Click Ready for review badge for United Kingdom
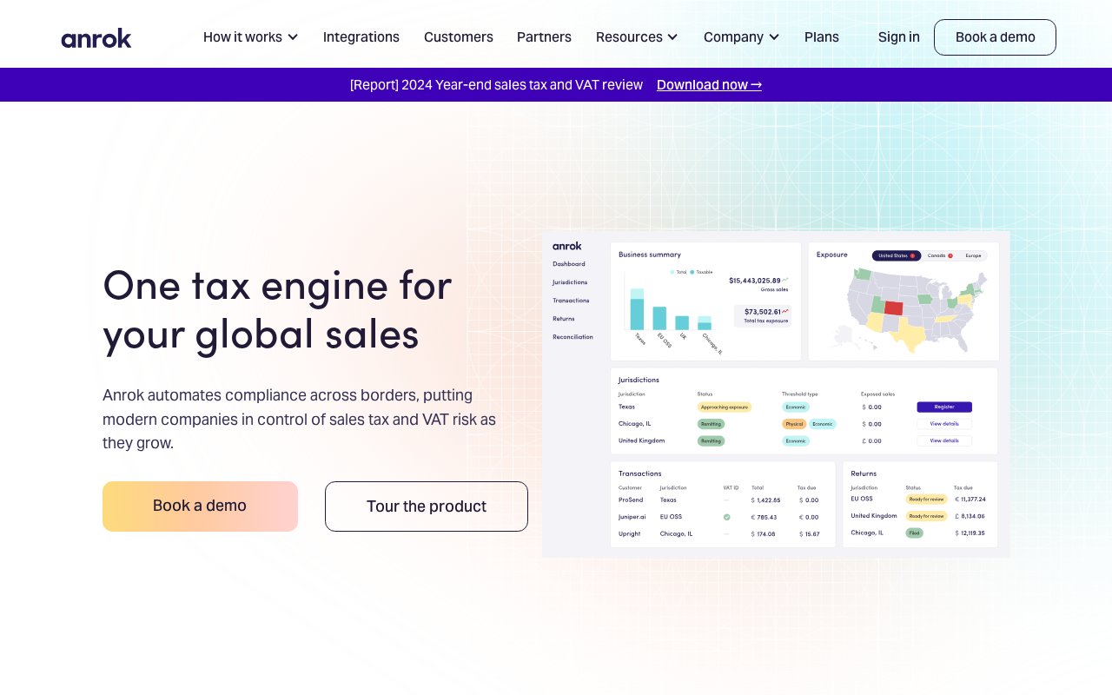The width and height of the screenshot is (1112, 695). pyautogui.click(x=926, y=516)
